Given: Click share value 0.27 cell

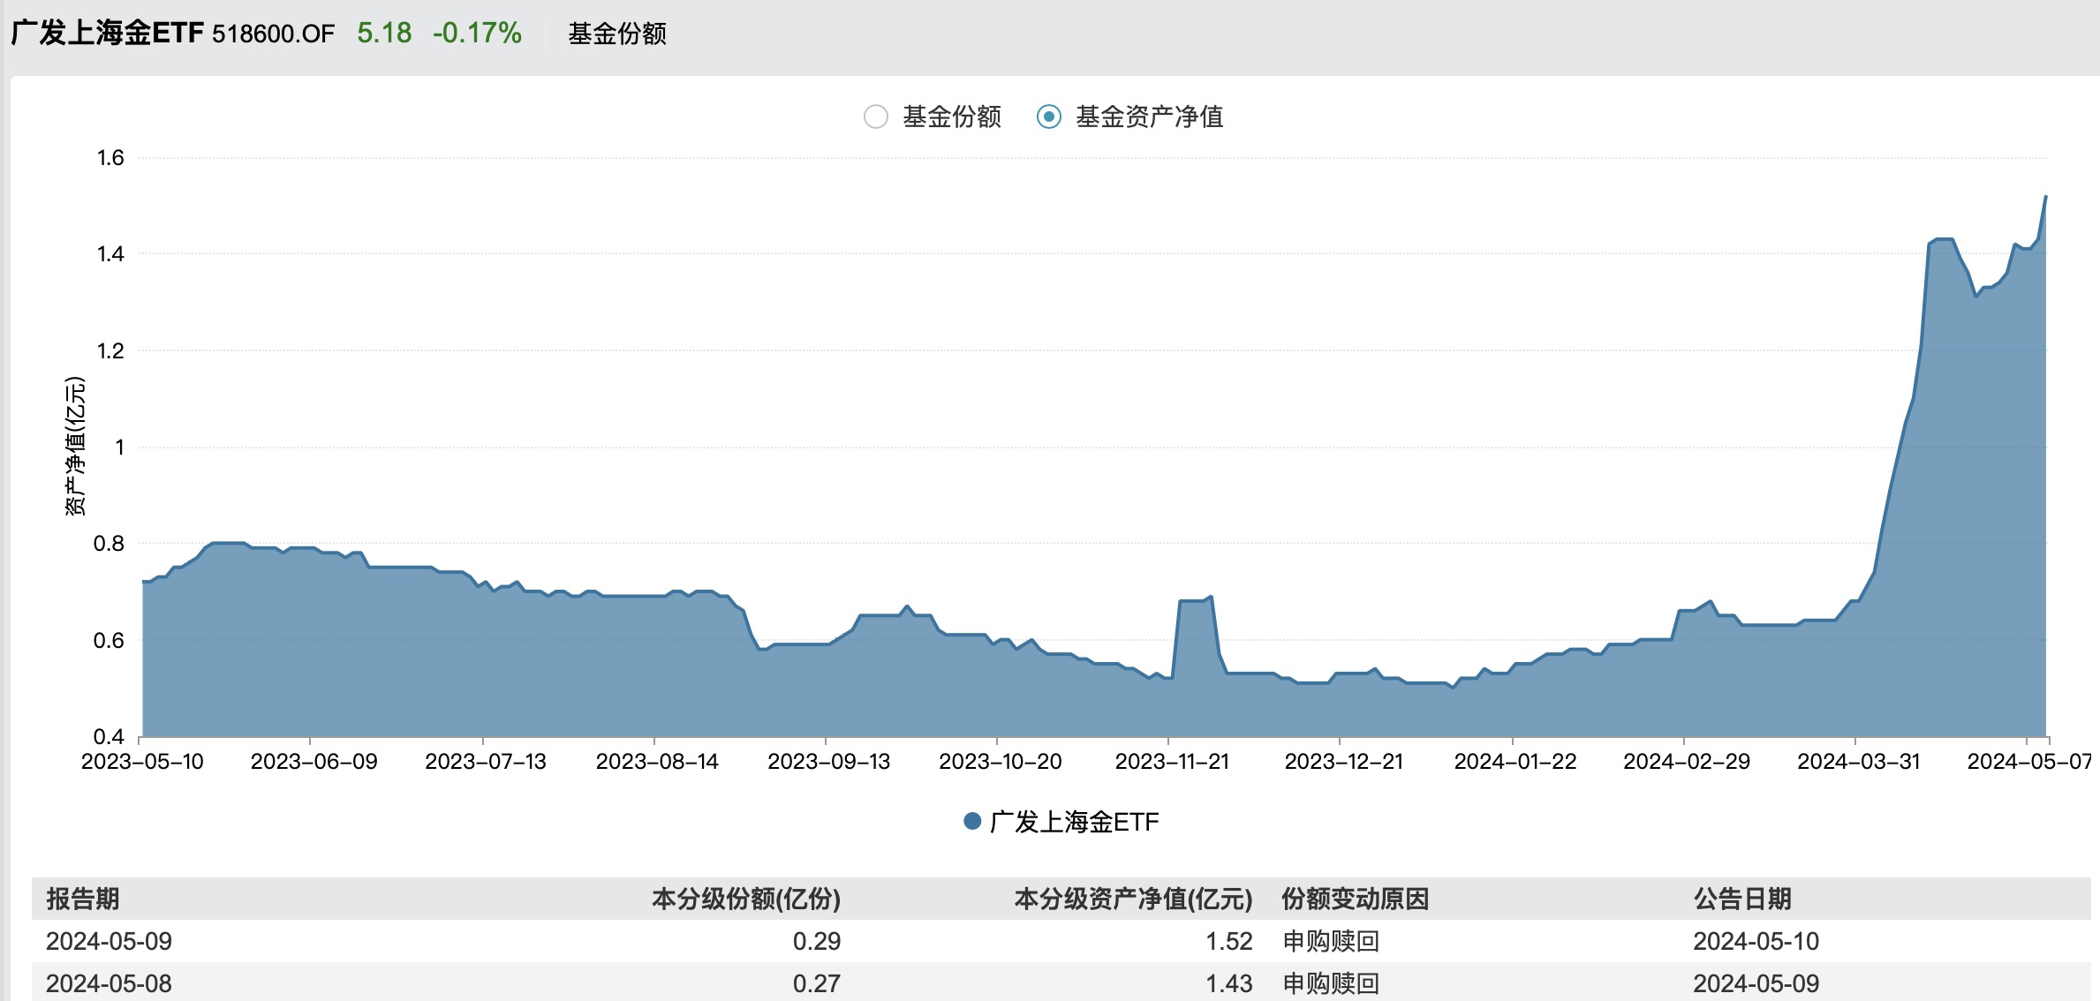Looking at the screenshot, I should point(817,983).
